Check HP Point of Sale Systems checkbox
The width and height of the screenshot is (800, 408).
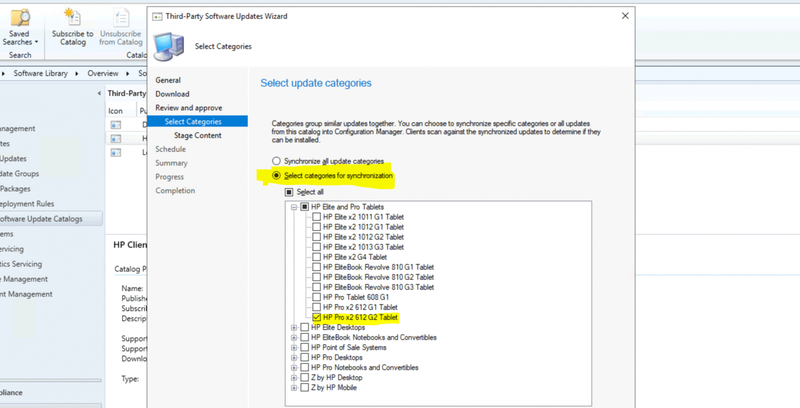click(305, 347)
